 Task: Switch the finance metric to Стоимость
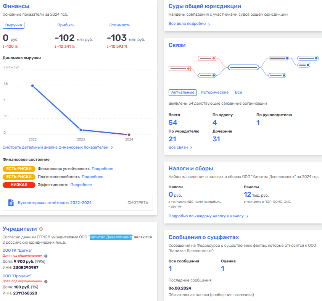pos(119,25)
